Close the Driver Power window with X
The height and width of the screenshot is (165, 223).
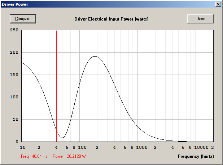point(218,4)
